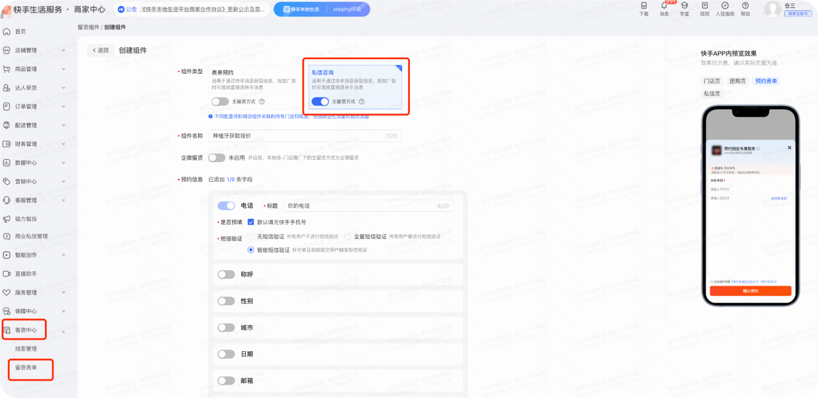818x398 pixels.
Task: Click the 商品管理 cart icon
Action: tap(7, 69)
